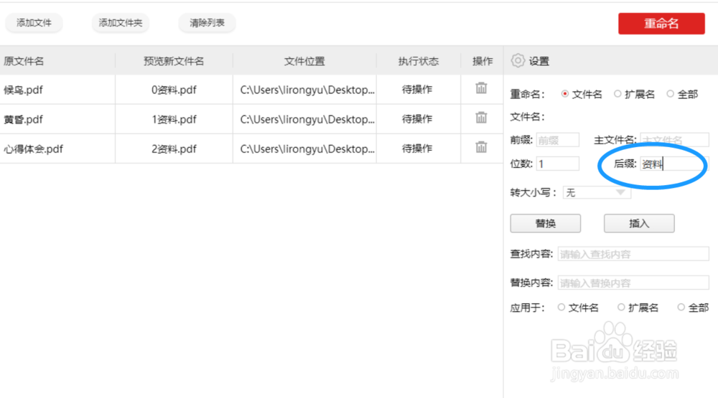Click preview name 2资料.pdf
Image resolution: width=718 pixels, height=398 pixels.
(x=174, y=148)
